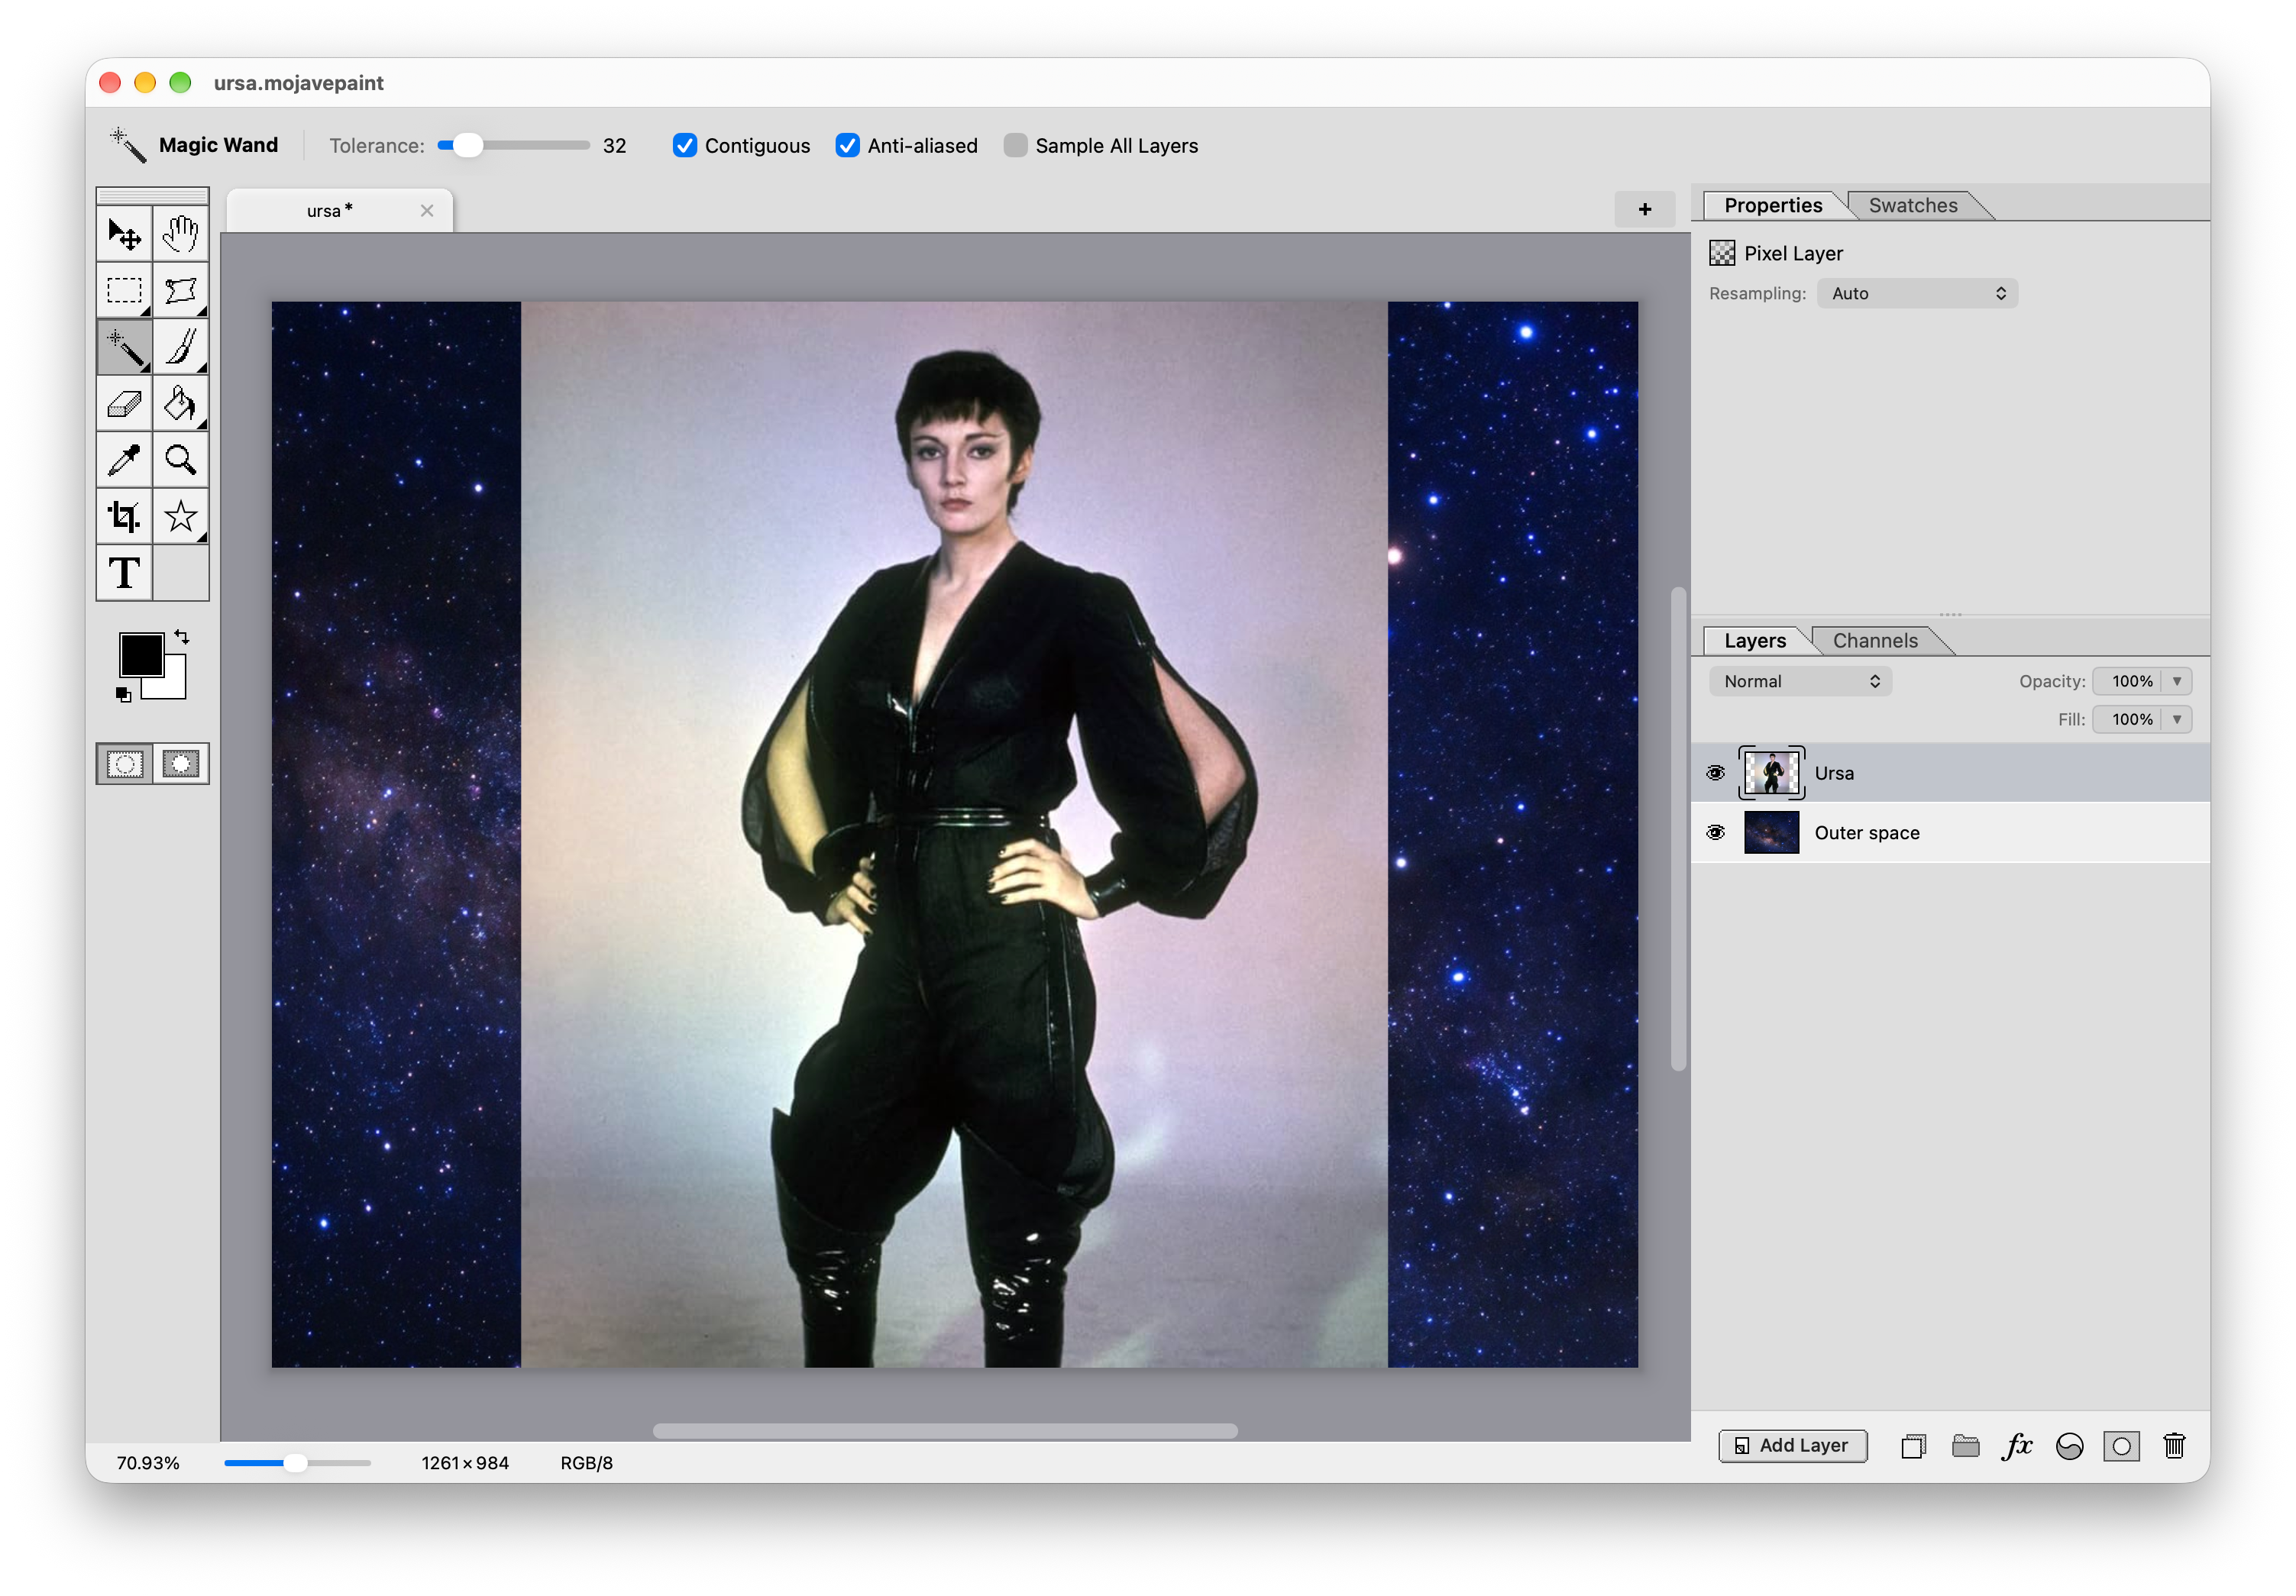2296x1596 pixels.
Task: Uncheck the Contiguous checkbox
Action: [x=685, y=146]
